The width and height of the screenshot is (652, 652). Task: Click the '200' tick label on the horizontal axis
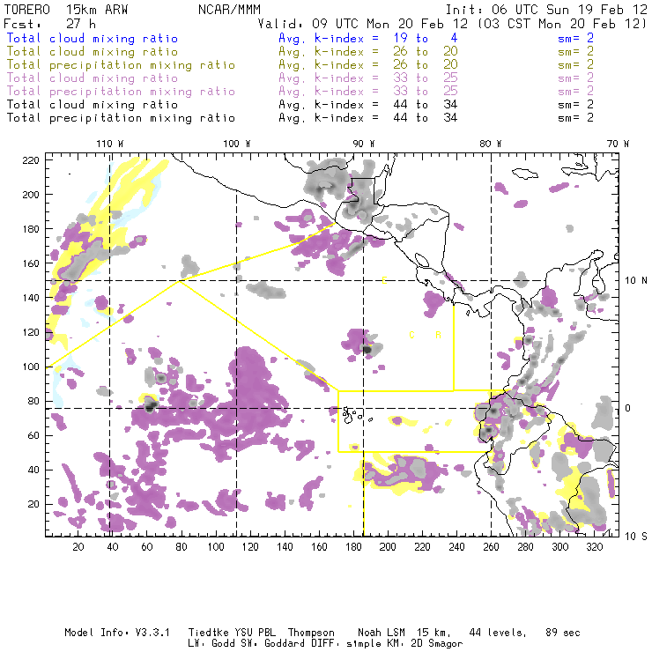[388, 547]
